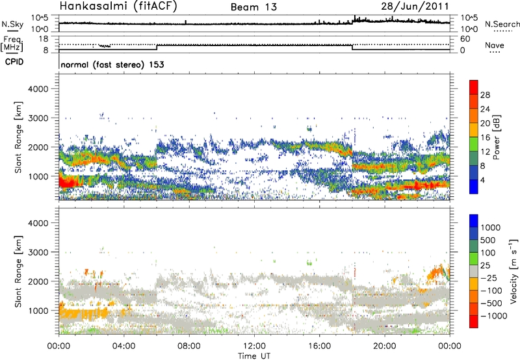Click the gray segment of velocity color bar
This screenshot has height=360, width=520.
point(474,272)
